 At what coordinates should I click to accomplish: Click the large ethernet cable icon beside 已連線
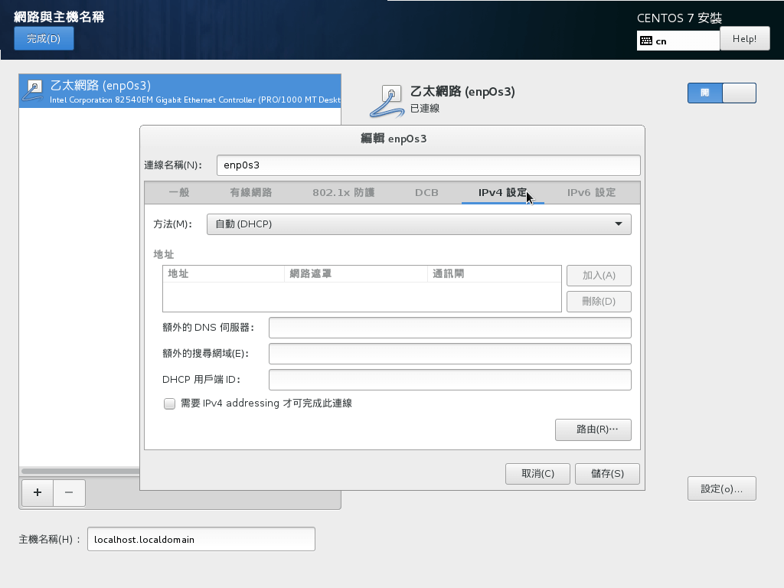coord(387,101)
